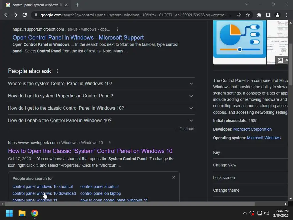Go back with the browser back arrow
This screenshot has height=220, width=293.
pyautogui.click(x=6, y=15)
